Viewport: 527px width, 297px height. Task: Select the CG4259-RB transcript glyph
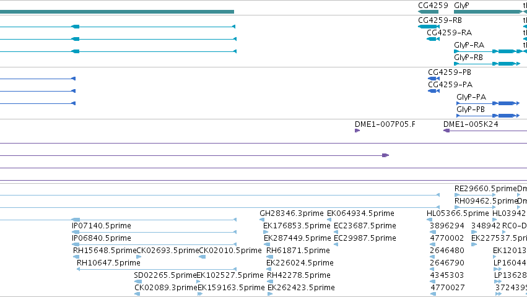click(429, 27)
